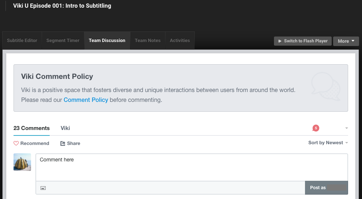Recommend this discussion with the heart
This screenshot has height=199, width=362.
click(31, 143)
